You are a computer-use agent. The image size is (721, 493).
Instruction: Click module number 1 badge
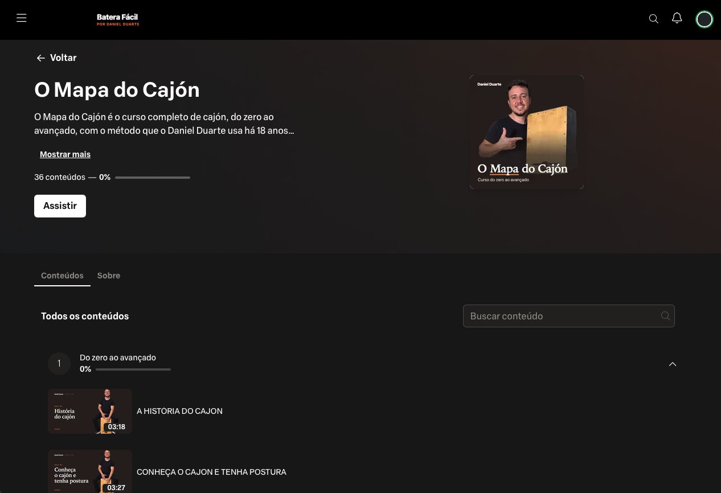point(59,364)
